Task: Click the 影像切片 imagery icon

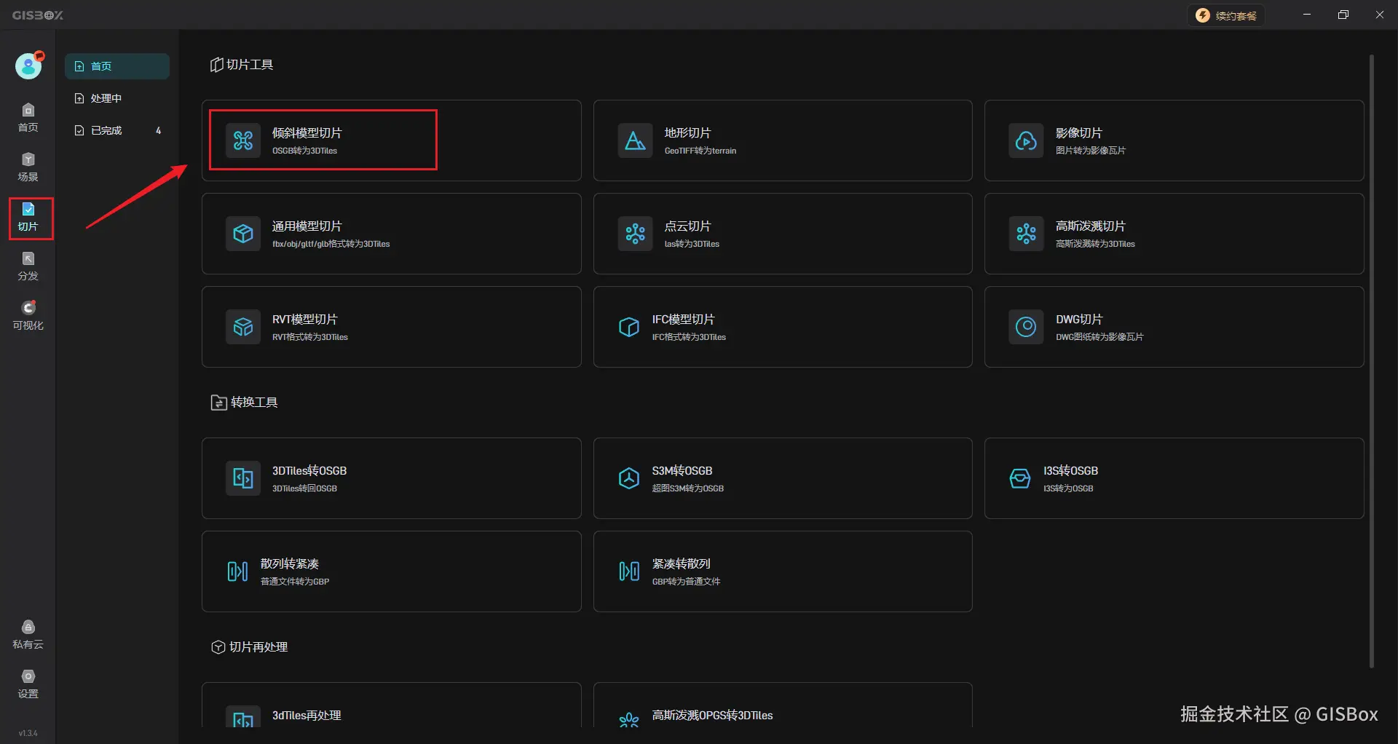Action: click(x=1026, y=141)
